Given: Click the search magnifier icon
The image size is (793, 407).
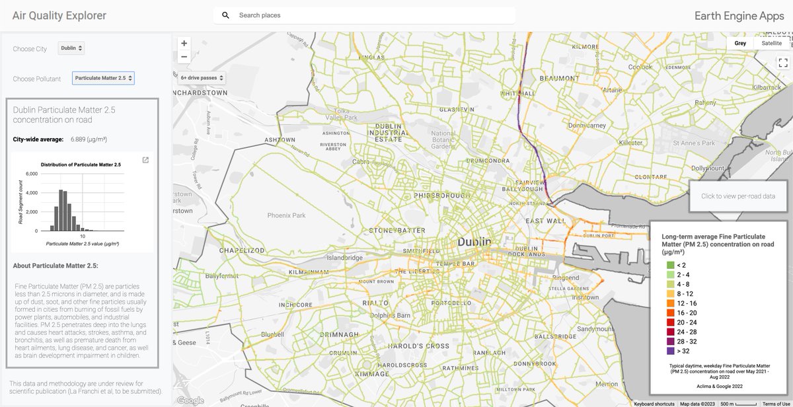Looking at the screenshot, I should tap(225, 15).
